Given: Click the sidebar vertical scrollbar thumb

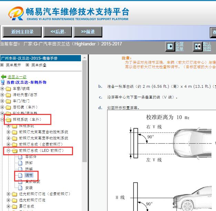Looking at the screenshot, I should pos(85,111).
